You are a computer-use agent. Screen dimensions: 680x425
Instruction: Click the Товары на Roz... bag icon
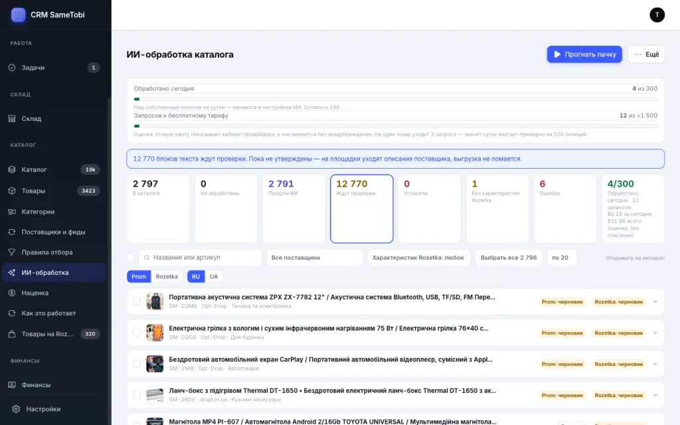coord(12,334)
